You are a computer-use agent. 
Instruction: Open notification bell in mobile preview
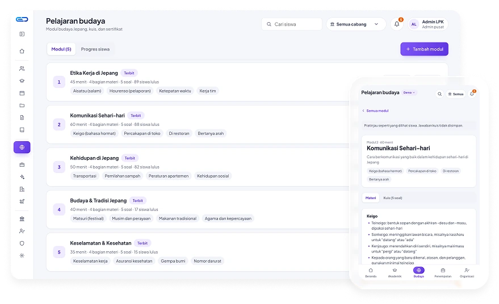[472, 94]
